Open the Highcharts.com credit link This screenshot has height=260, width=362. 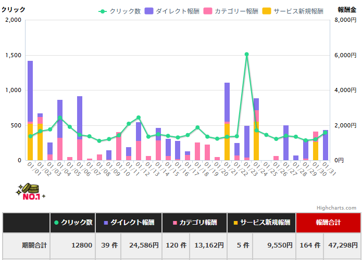pyautogui.click(x=336, y=208)
